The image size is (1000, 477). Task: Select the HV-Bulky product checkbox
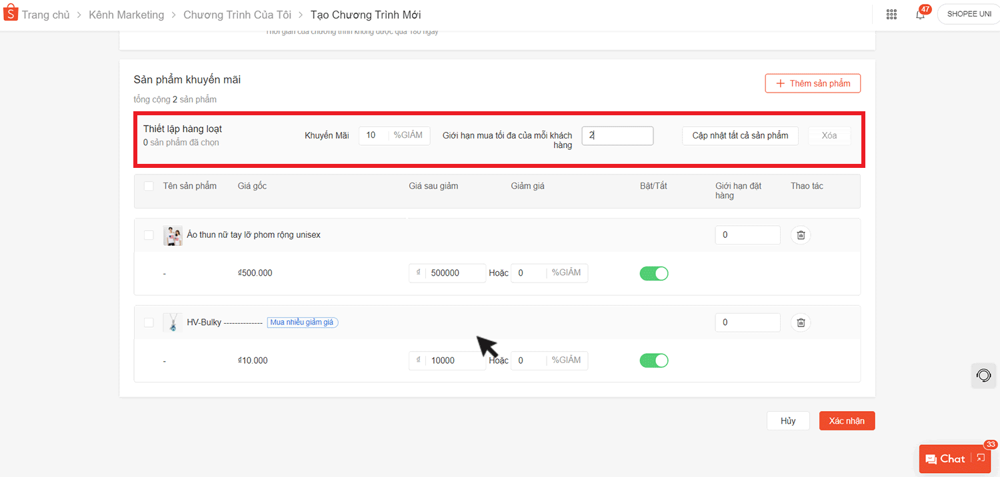pyautogui.click(x=149, y=322)
